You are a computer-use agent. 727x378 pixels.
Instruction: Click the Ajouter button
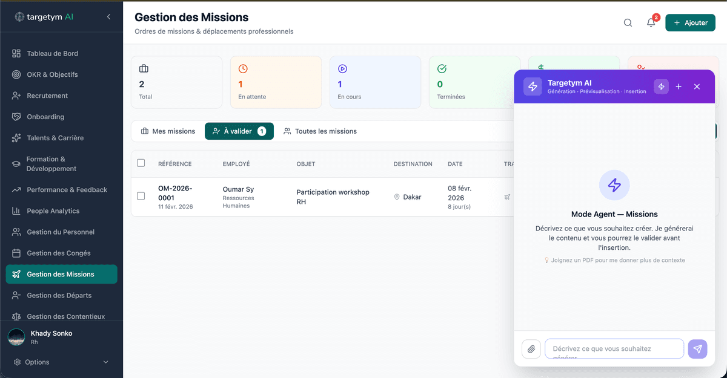click(690, 22)
